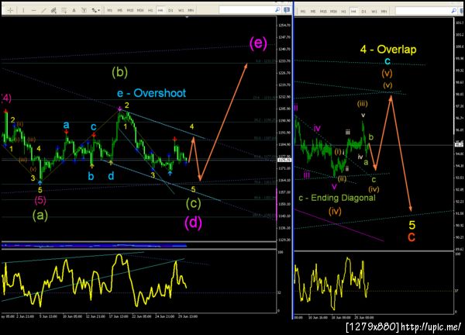465x335 pixels.
Task: Click the current price marker on left price axis
Action: tap(284, 161)
